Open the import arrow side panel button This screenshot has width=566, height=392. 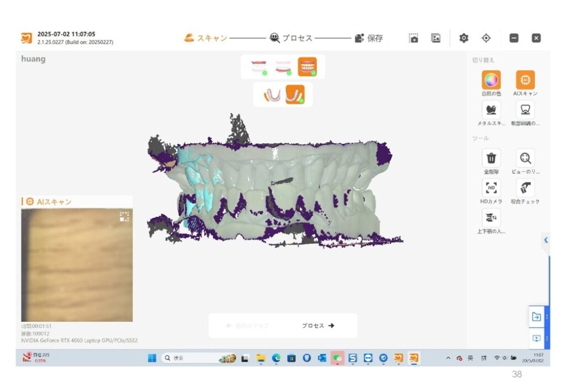[536, 317]
